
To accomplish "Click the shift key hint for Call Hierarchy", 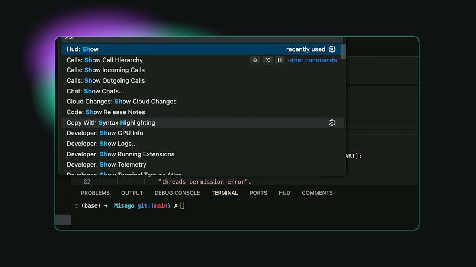I will click(255, 60).
